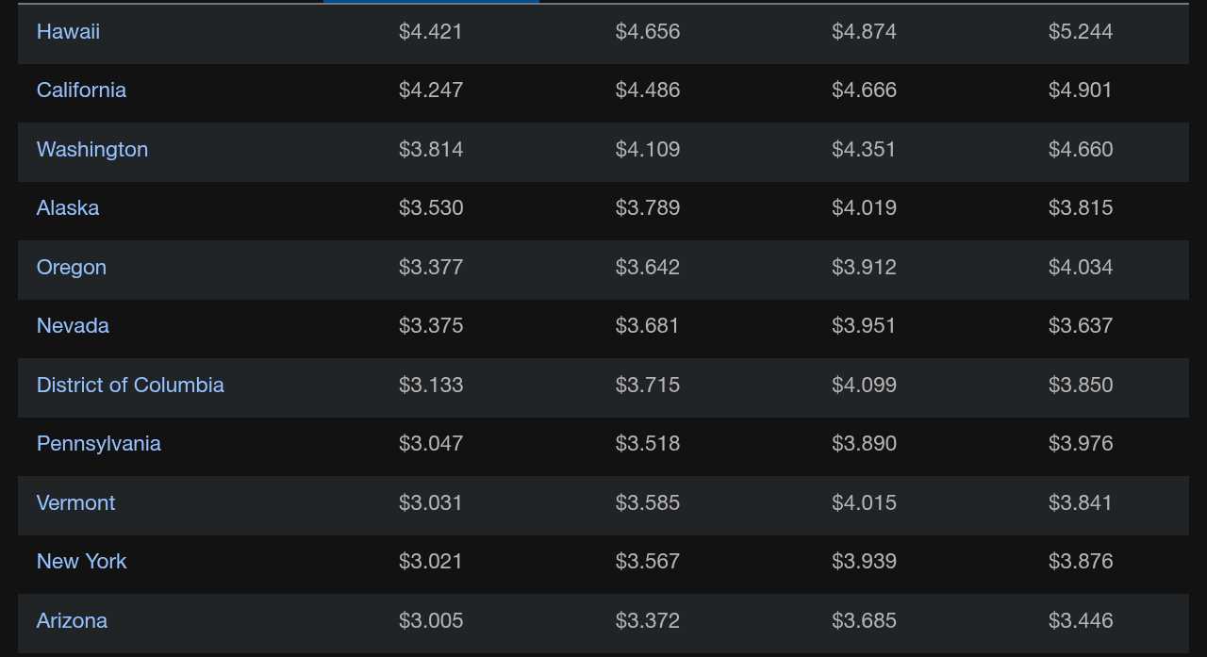Screen dimensions: 1207x657
Task: Go to the Oregon link
Action: click(x=72, y=268)
